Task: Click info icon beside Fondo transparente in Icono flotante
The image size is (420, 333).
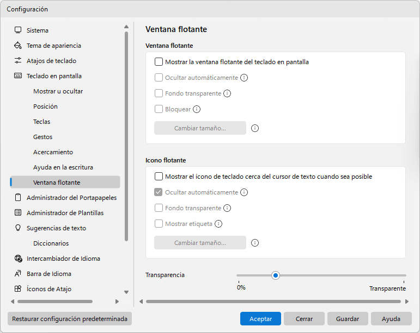Action: point(227,208)
